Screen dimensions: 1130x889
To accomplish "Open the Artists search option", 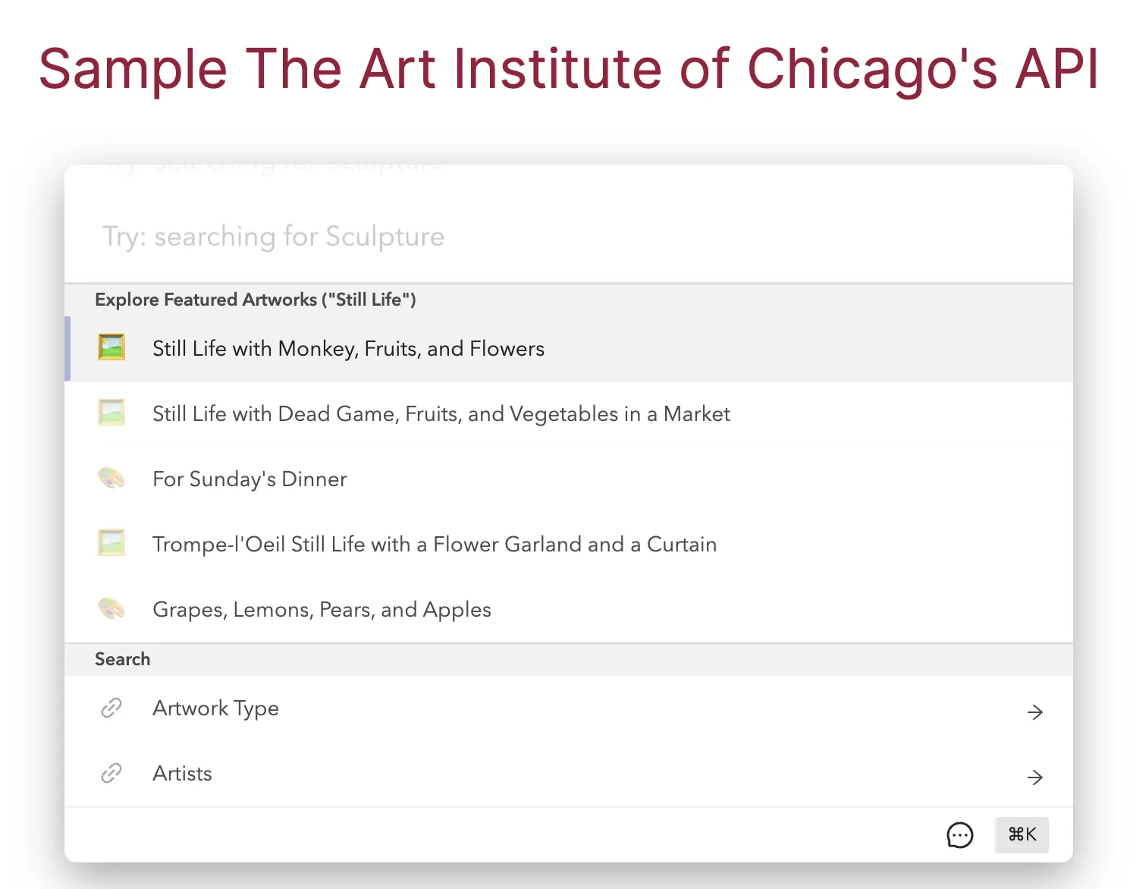I will click(x=569, y=774).
